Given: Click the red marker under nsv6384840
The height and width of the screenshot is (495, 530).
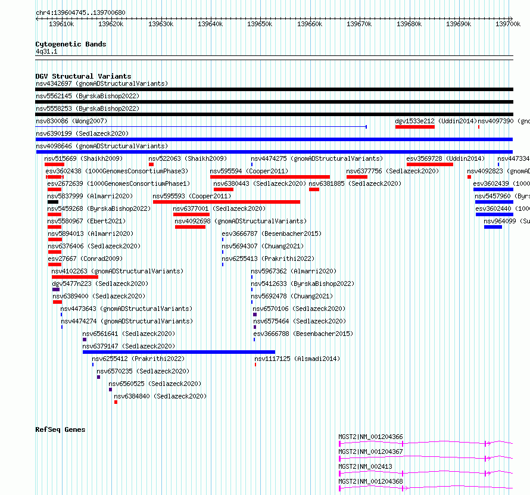Looking at the screenshot, I should (x=116, y=402).
